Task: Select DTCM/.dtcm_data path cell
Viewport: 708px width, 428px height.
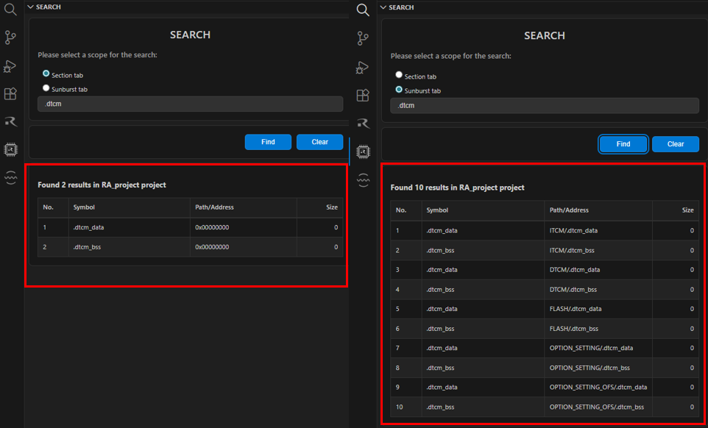Action: pyautogui.click(x=599, y=270)
